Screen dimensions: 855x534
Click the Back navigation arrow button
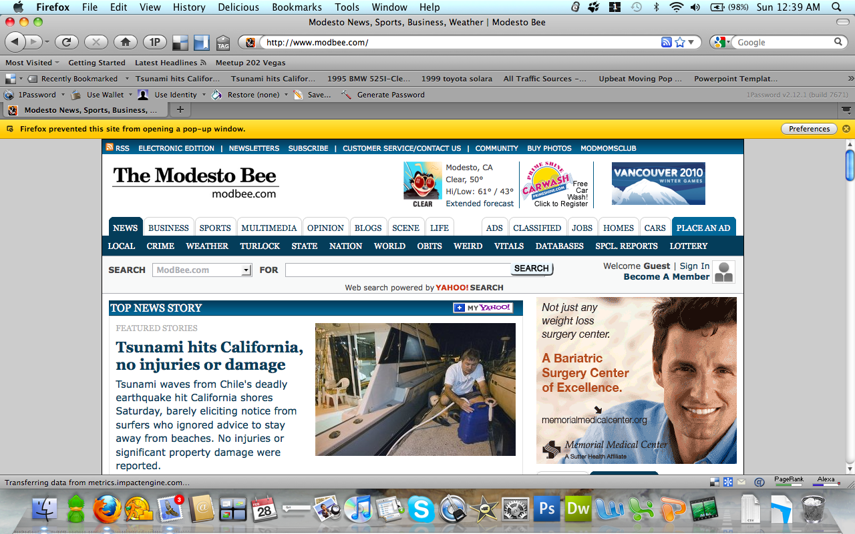[15, 42]
